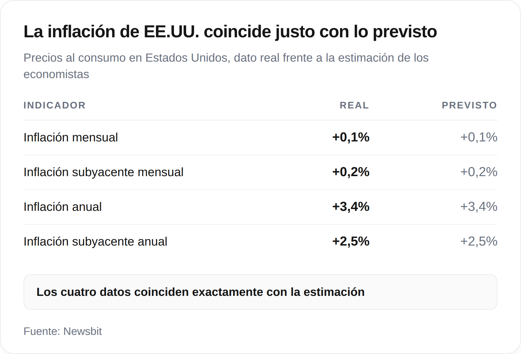Click the Fuente: Newsbit source credit
The width and height of the screenshot is (521, 354).
63,331
